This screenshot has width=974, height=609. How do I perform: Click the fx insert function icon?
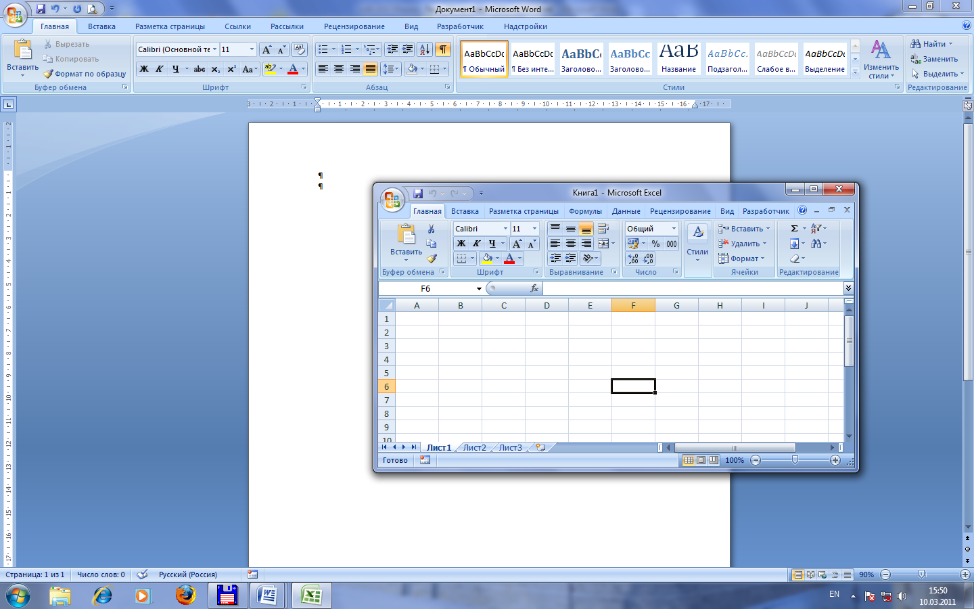point(534,288)
